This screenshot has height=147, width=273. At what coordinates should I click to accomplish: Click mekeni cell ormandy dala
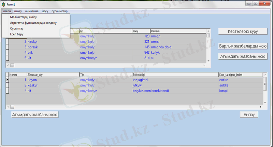(178, 47)
